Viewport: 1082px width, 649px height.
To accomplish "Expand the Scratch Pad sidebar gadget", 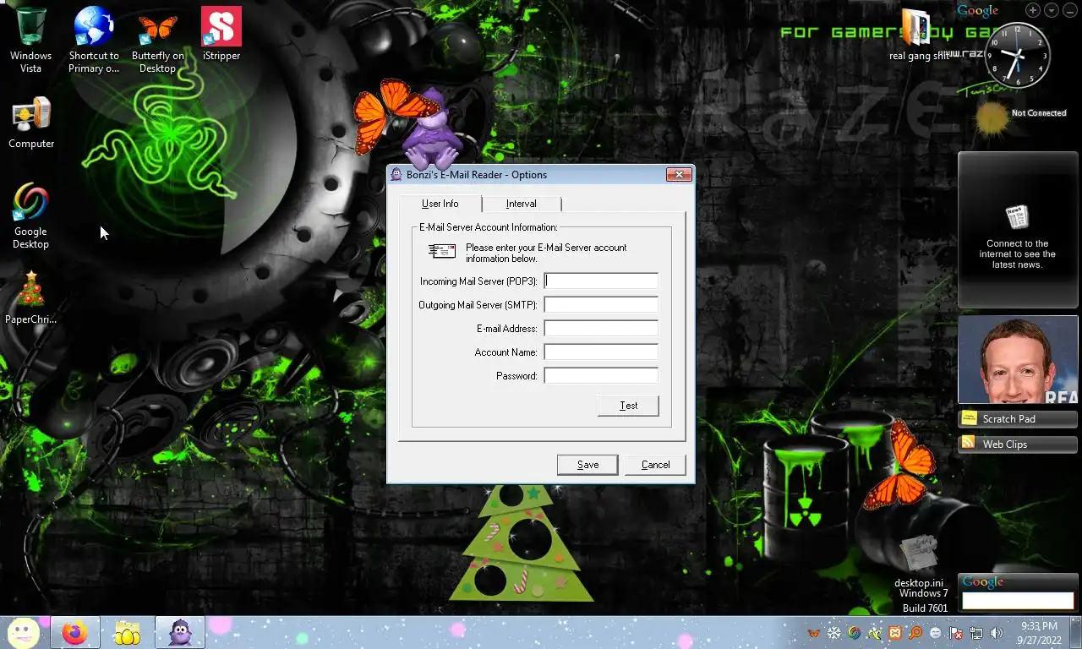I will point(1018,418).
